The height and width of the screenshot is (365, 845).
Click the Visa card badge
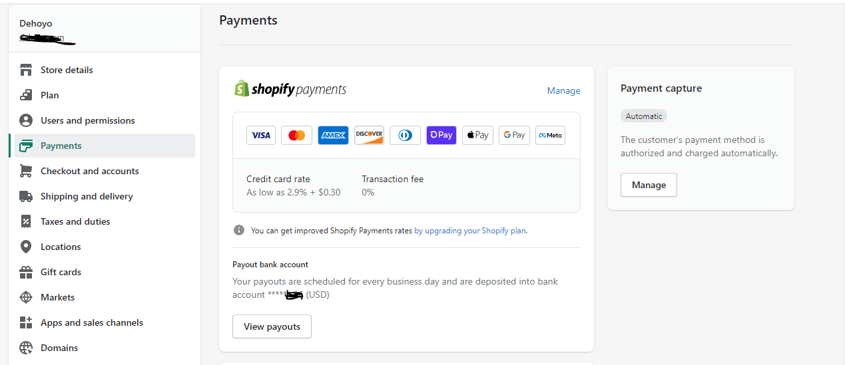pos(261,135)
